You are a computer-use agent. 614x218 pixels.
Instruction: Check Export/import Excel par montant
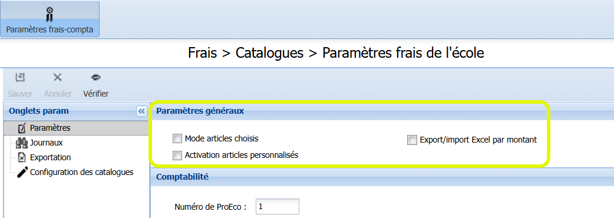[412, 140]
